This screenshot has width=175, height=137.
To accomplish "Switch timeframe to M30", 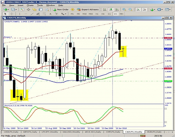I will (91, 14).
